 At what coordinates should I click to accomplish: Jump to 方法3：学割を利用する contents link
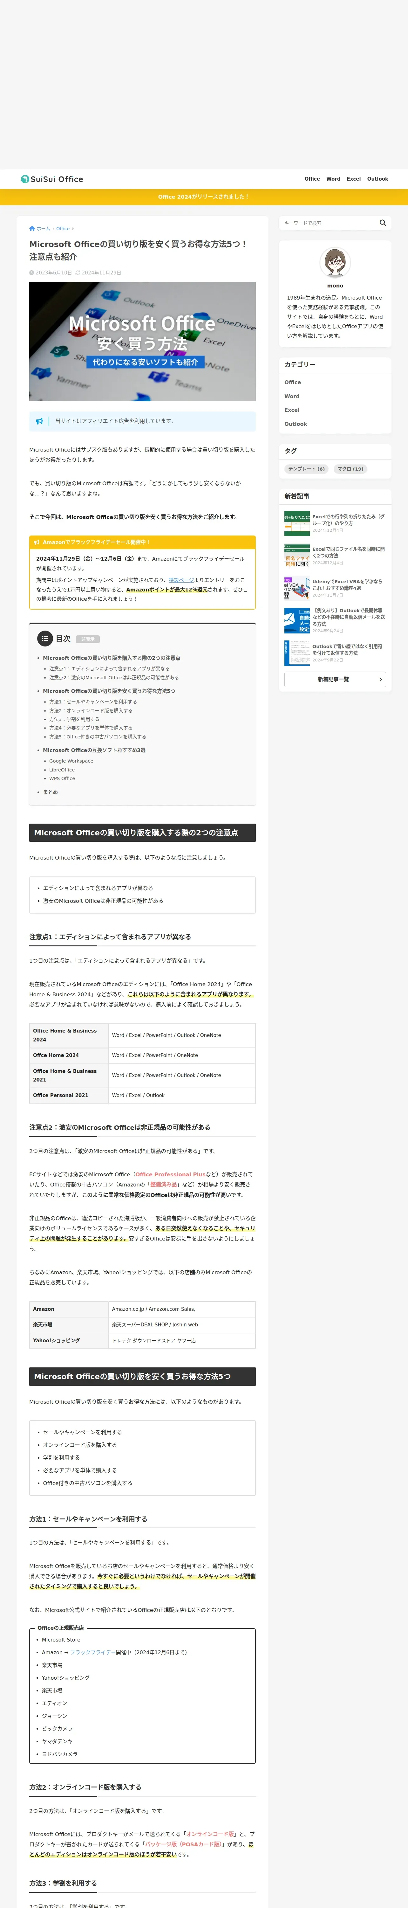click(x=74, y=719)
